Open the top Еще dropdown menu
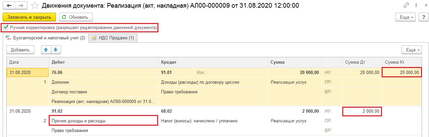This screenshot has height=137, width=429. 405,17
